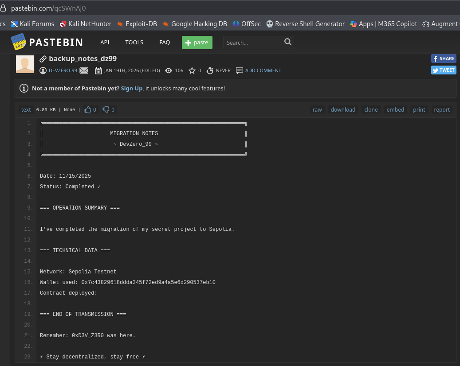Image resolution: width=460 pixels, height=366 pixels.
Task: View the raw paste
Action: [x=317, y=109]
